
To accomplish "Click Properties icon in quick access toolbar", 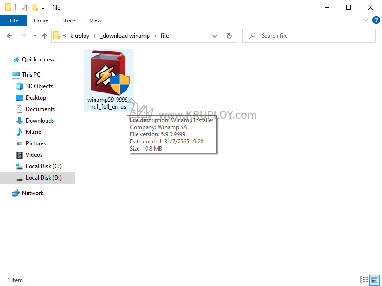I will coord(23,8).
